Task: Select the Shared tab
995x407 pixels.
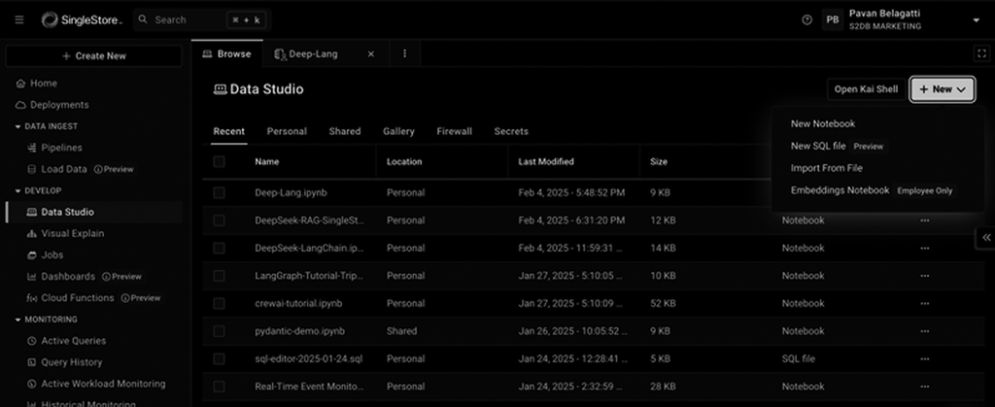Action: click(x=345, y=132)
